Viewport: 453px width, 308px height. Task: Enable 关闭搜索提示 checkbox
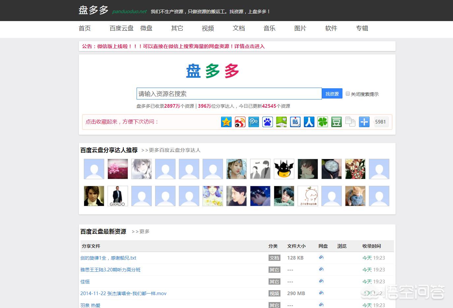point(348,94)
